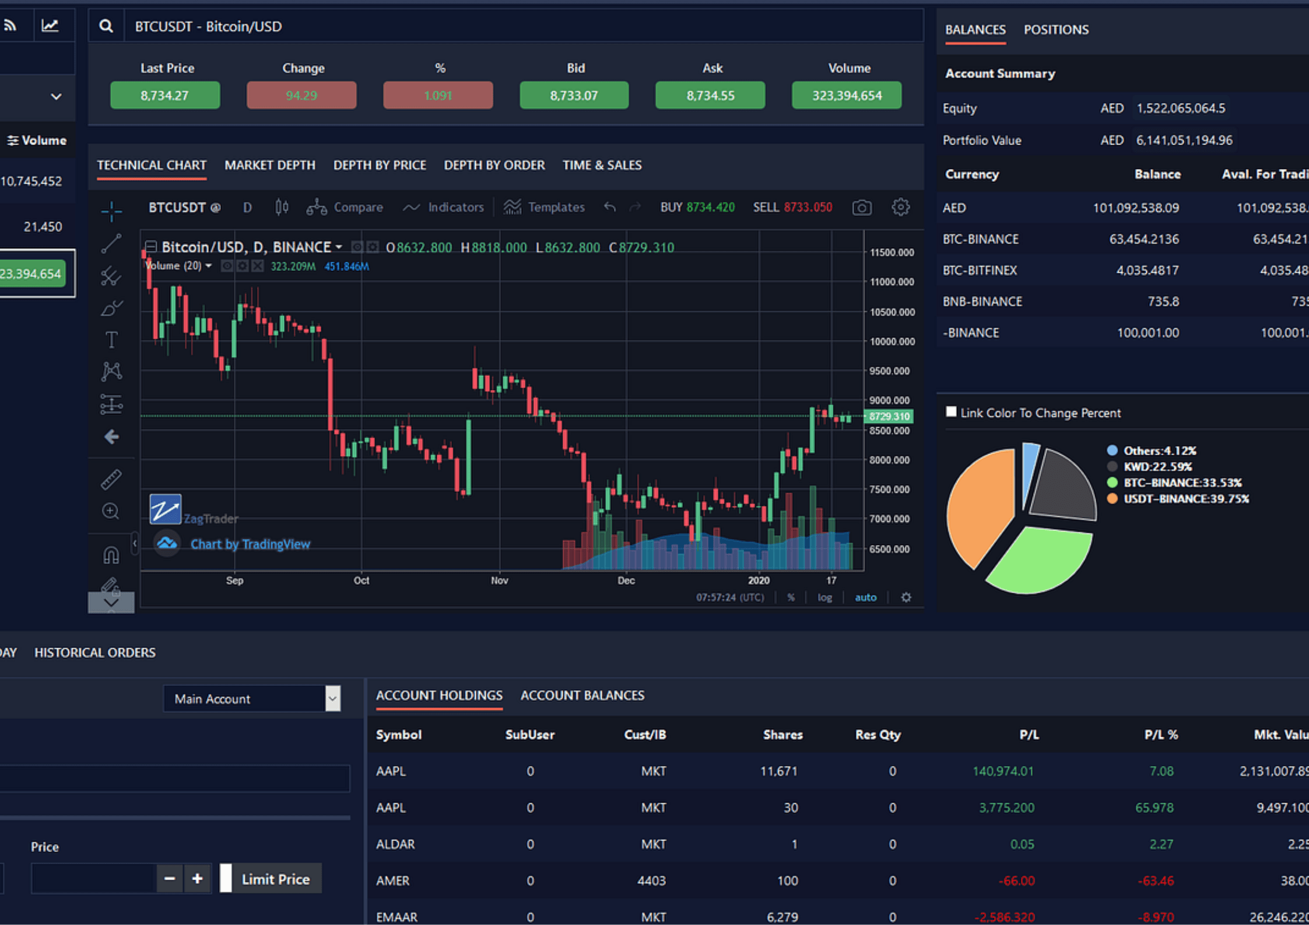
Task: Hide Volume indicator via eye icon
Action: click(227, 266)
